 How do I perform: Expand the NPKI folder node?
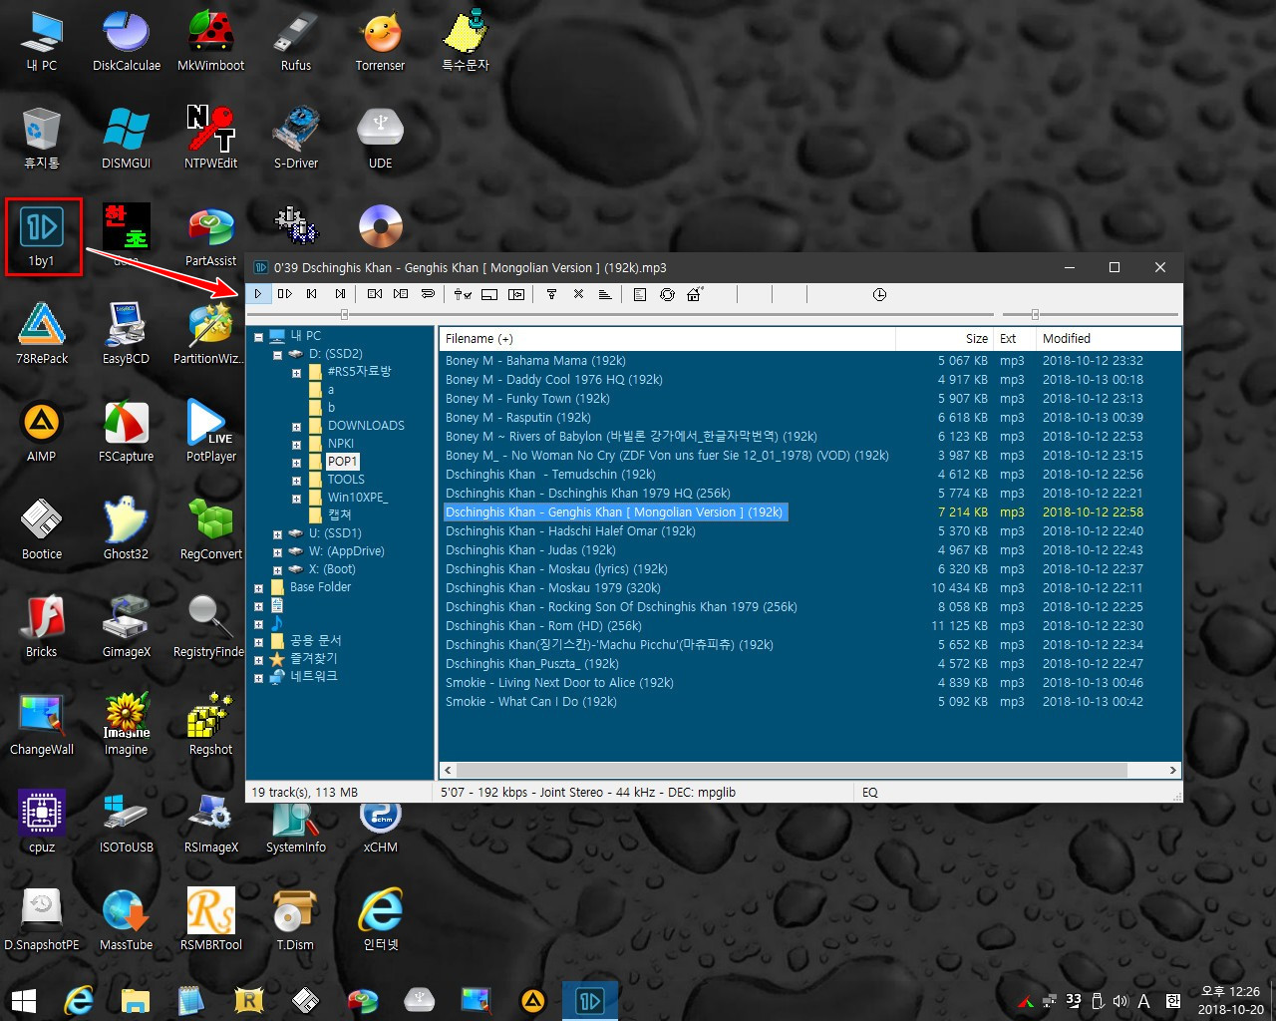[296, 444]
